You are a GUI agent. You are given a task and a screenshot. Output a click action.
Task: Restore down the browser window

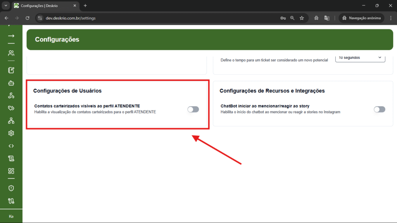[377, 5]
